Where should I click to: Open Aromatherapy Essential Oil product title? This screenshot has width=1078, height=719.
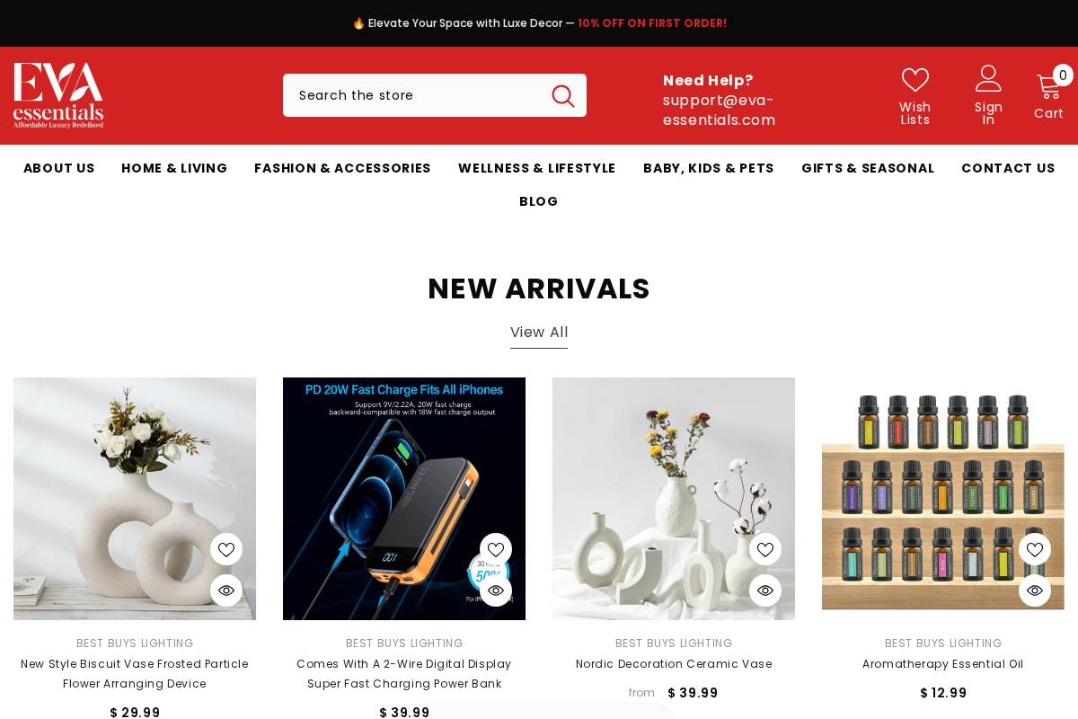tap(943, 664)
